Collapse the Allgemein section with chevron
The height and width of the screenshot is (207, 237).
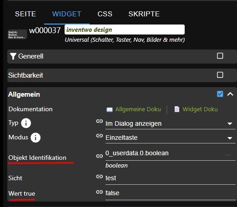click(230, 94)
